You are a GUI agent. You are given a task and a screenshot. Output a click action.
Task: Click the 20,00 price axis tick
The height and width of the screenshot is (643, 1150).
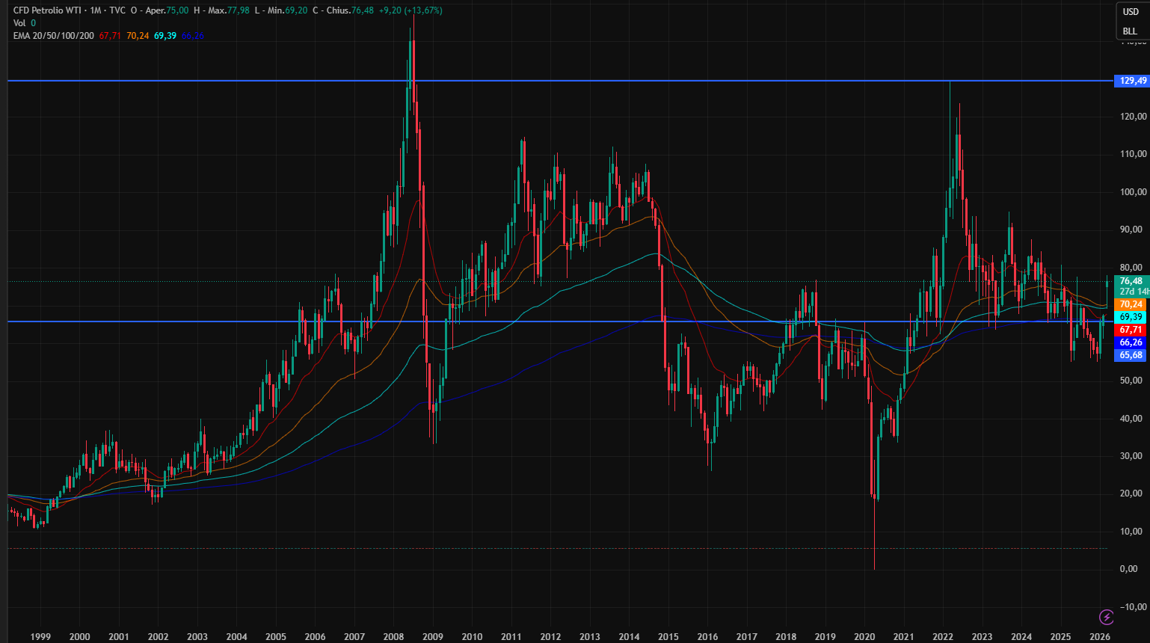1133,493
